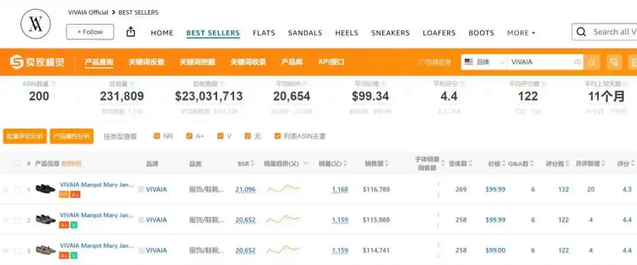Click the sort arrows on 价格 column
Viewport: 637px width, 265px height.
pyautogui.click(x=503, y=164)
